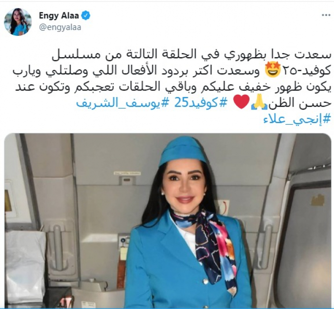The width and height of the screenshot is (334, 309).
Task: Expand the attached flight attendant photo
Action: (167, 220)
